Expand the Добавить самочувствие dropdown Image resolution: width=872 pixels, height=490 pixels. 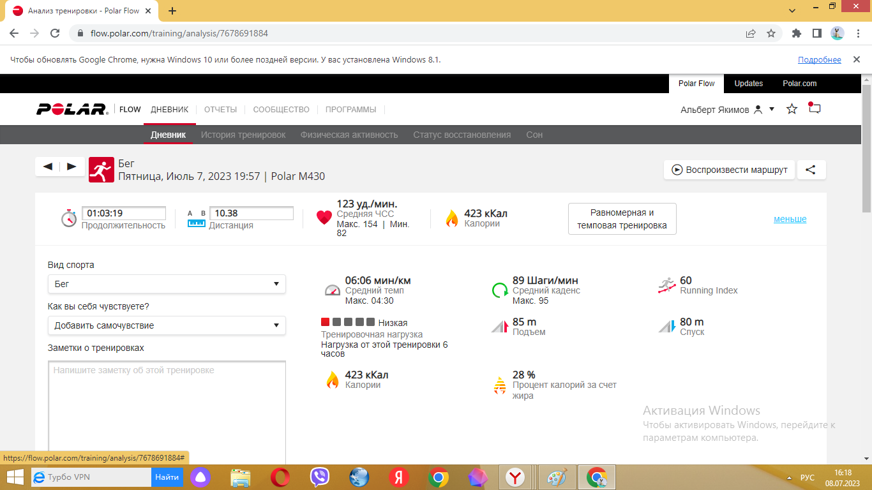(x=167, y=325)
